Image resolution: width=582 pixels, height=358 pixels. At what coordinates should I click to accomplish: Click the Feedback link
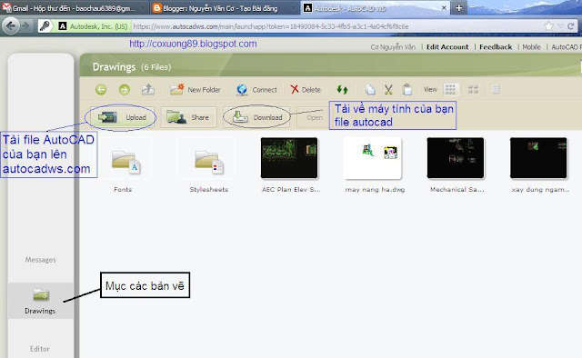coord(496,46)
